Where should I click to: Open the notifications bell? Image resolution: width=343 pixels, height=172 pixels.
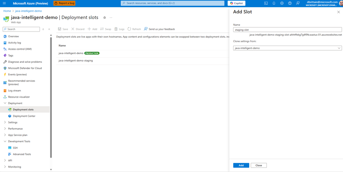pyautogui.click(x=274, y=3)
